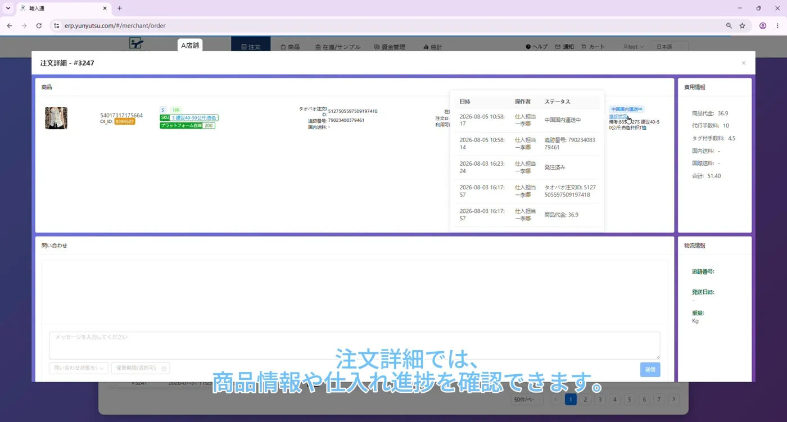Image resolution: width=787 pixels, height=422 pixels.
Task: Open 通知 notifications
Action: coord(564,47)
